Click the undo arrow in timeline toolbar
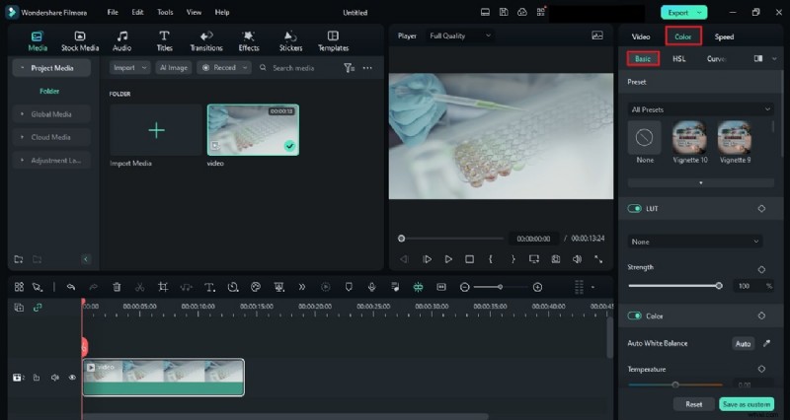 click(x=71, y=287)
